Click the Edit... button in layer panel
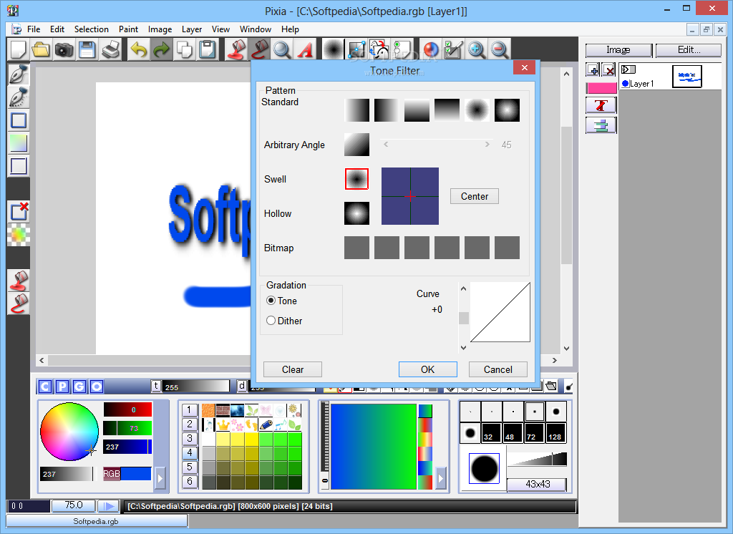This screenshot has height=534, width=733. click(x=689, y=49)
